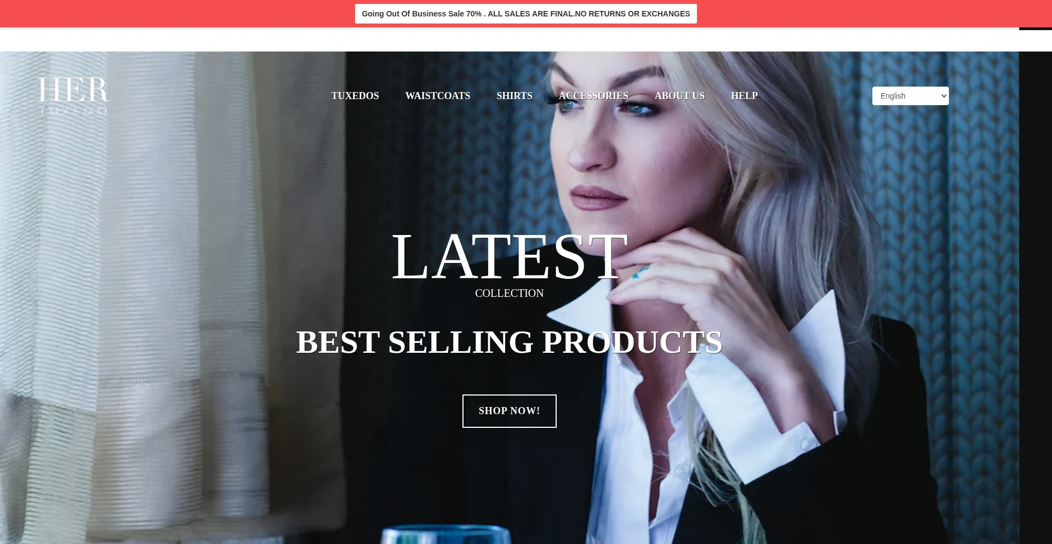
Task: Click the HER Tuxedo logo
Action: (73, 96)
